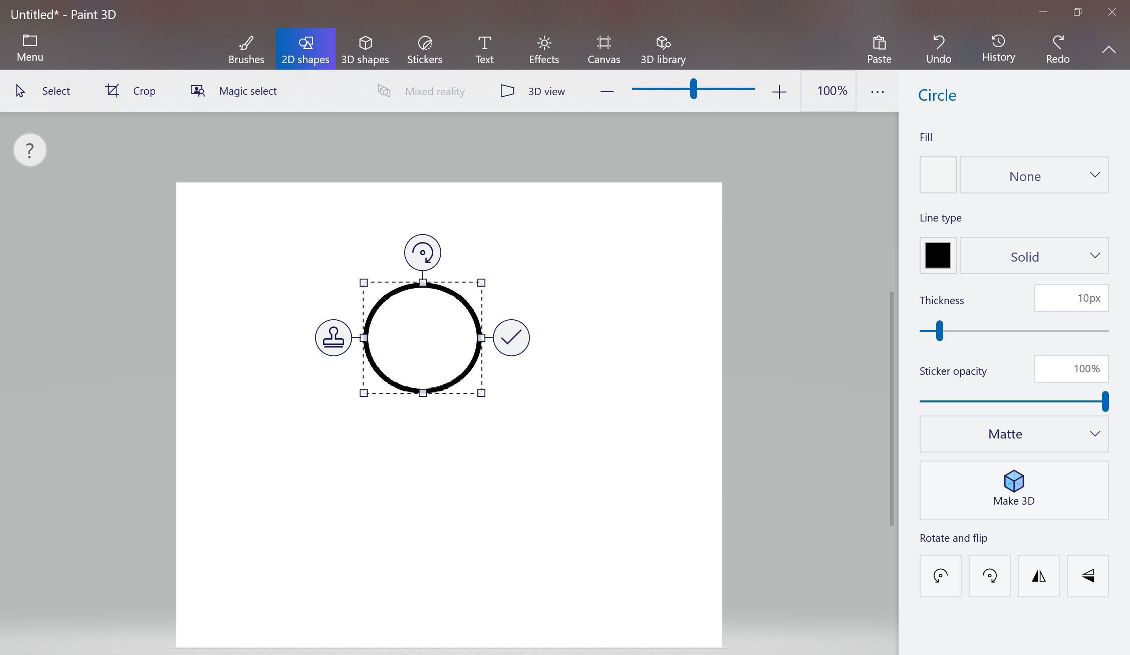Open the Line type dropdown

click(x=1034, y=256)
